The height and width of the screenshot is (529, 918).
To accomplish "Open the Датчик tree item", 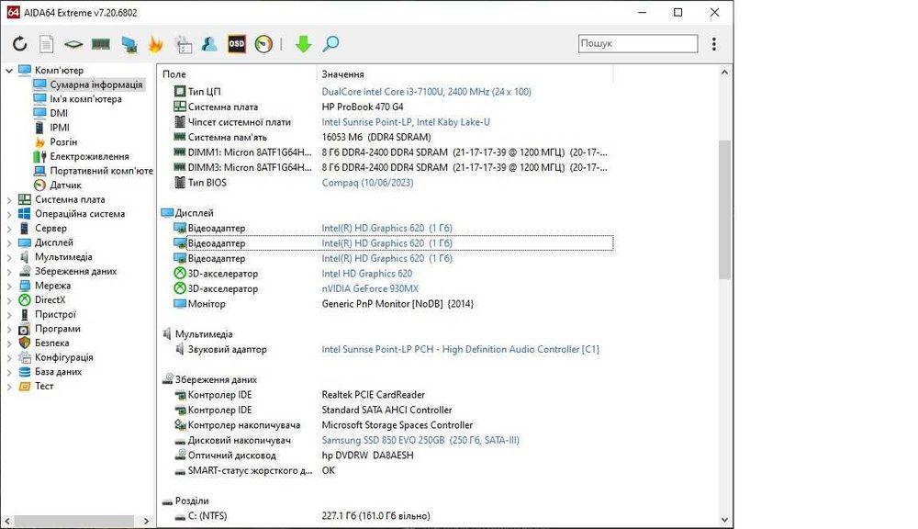I will coord(65,186).
